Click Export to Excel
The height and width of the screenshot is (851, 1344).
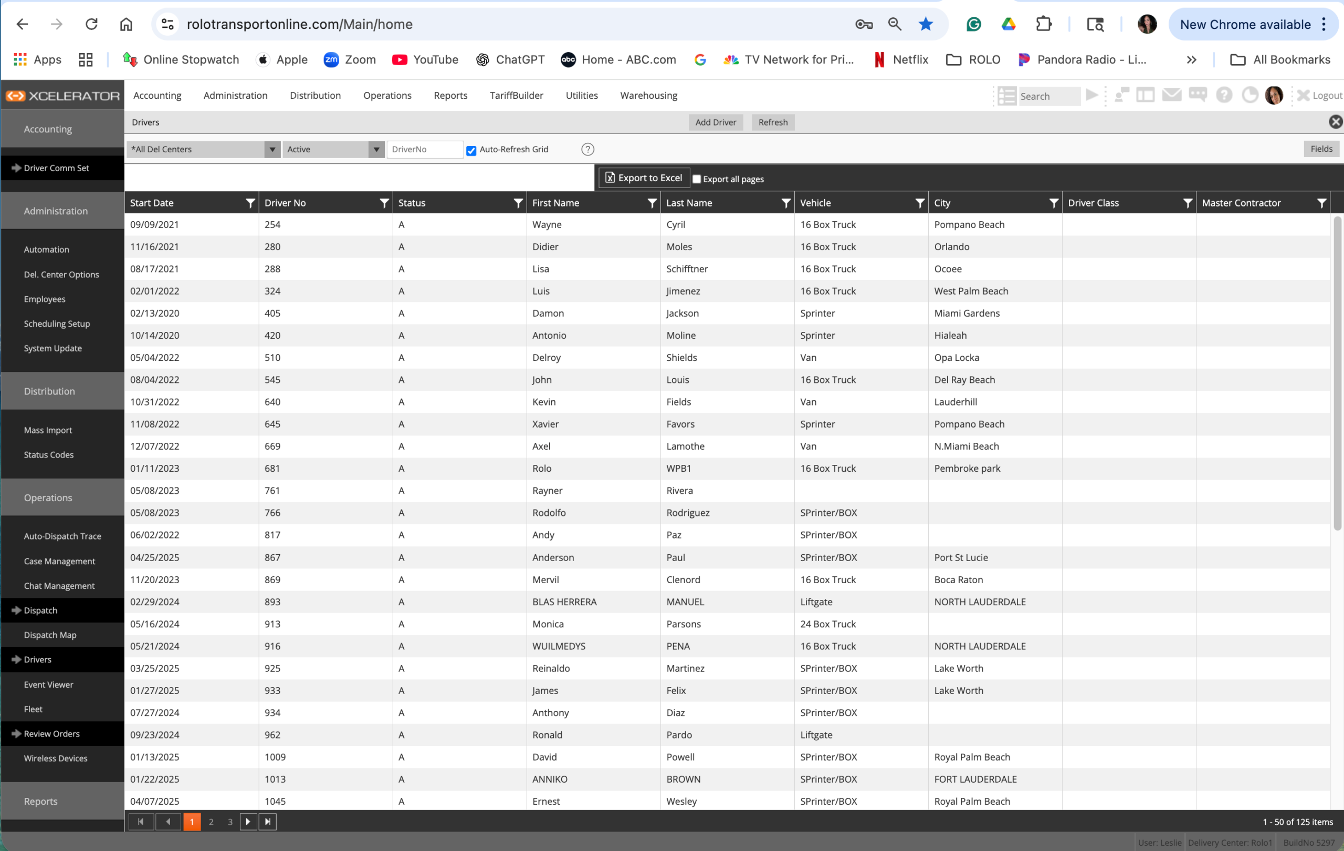(x=644, y=178)
